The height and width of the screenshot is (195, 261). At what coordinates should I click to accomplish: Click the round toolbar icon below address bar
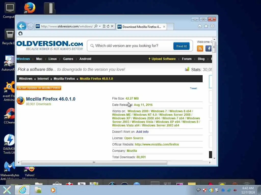[x=20, y=34]
